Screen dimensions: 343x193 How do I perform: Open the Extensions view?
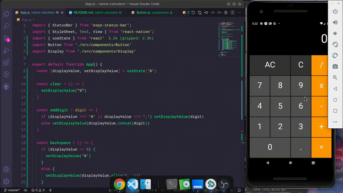point(6,63)
